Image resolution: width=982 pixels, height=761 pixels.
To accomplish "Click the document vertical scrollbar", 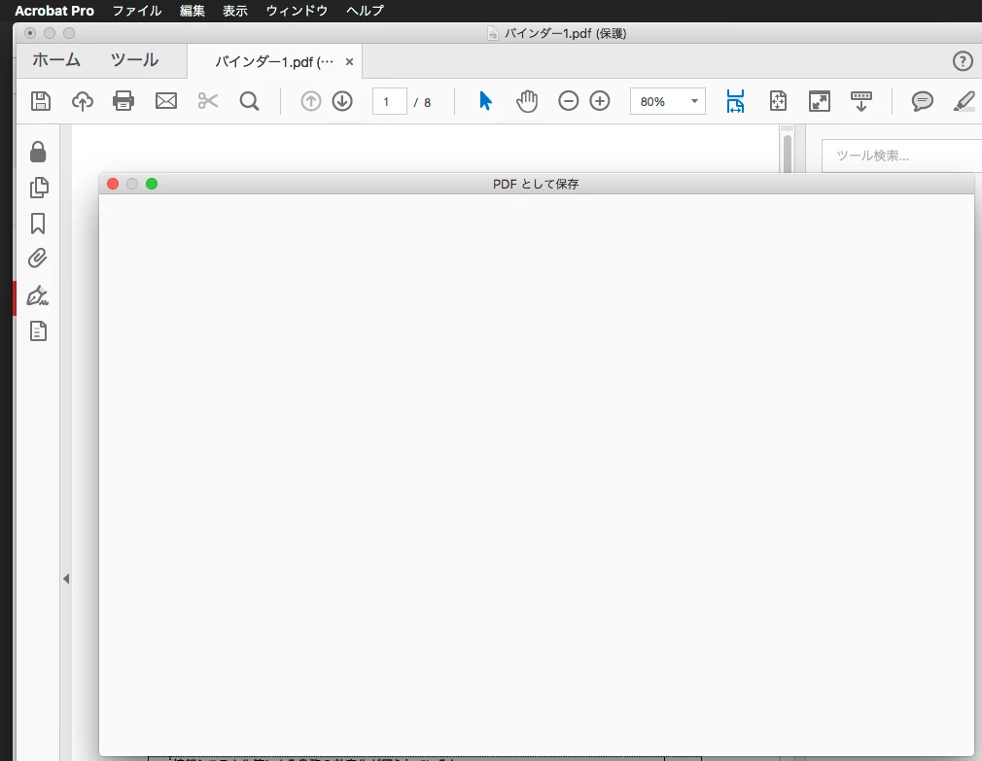I will point(788,152).
